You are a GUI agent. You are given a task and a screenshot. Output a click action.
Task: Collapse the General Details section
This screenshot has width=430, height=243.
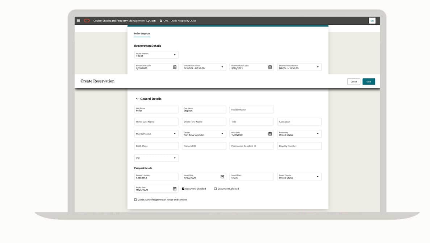coord(137,99)
